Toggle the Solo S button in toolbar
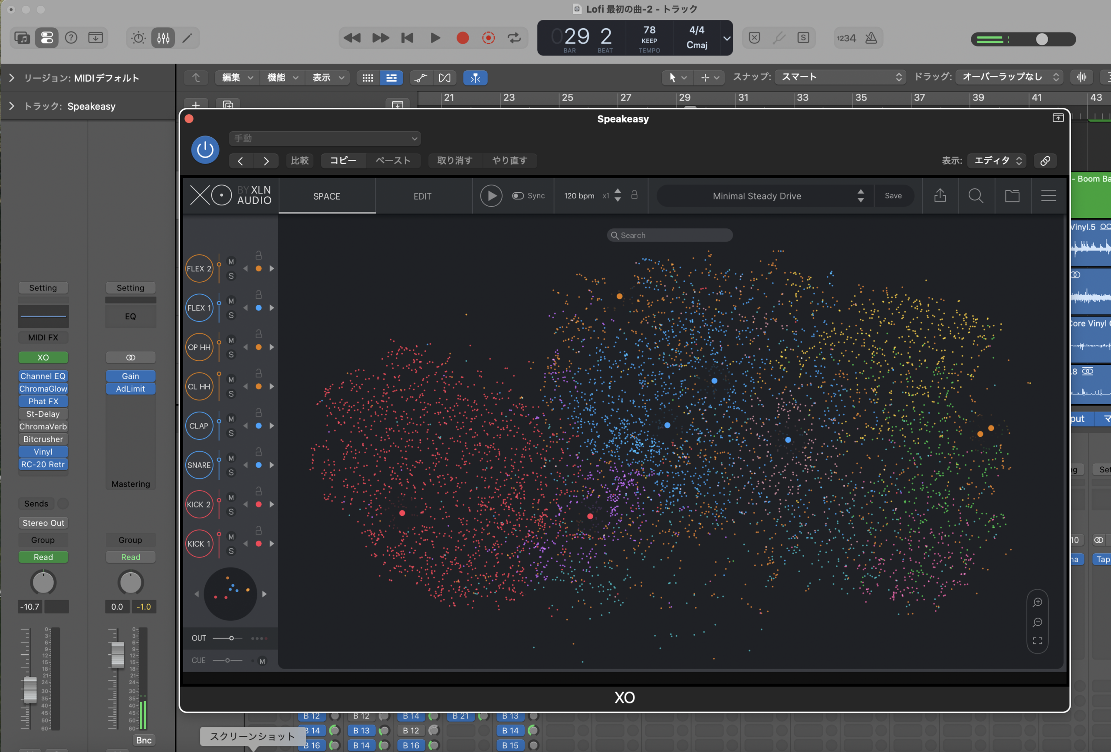Image resolution: width=1111 pixels, height=752 pixels. tap(803, 38)
